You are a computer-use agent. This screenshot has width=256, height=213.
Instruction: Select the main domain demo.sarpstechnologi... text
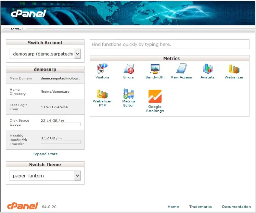(61, 78)
